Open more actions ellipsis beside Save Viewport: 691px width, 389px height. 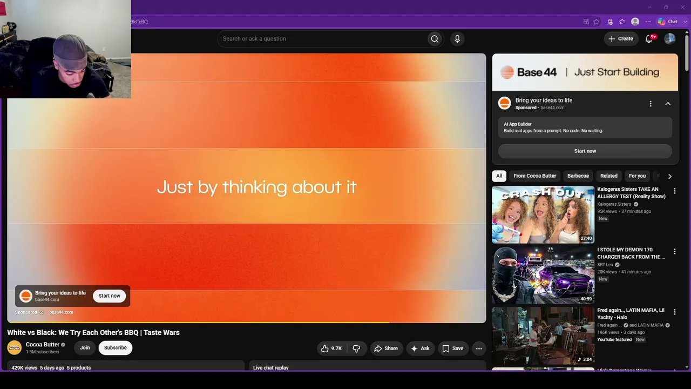pos(478,348)
